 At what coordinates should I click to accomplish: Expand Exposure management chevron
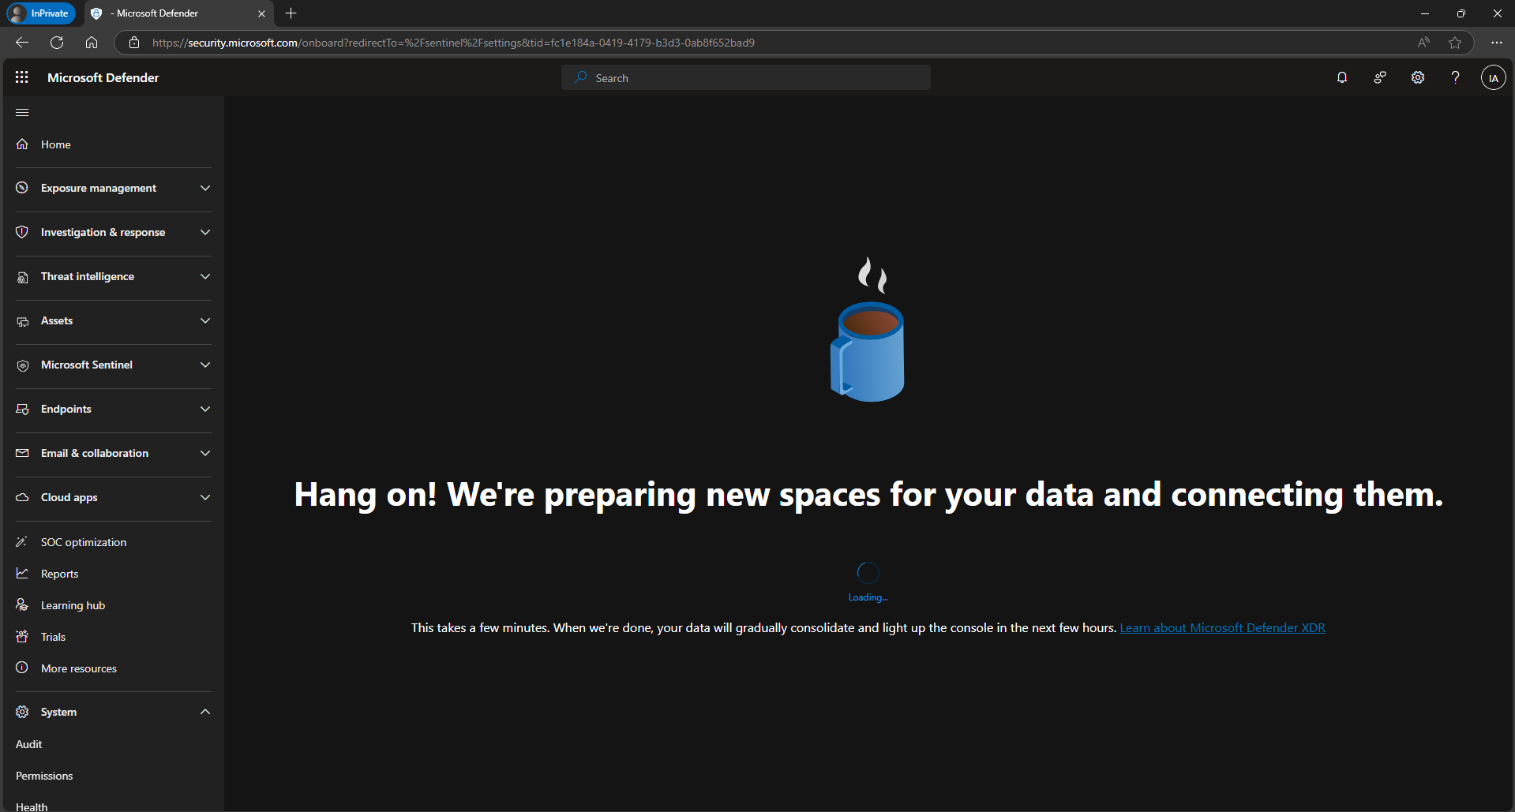click(205, 188)
